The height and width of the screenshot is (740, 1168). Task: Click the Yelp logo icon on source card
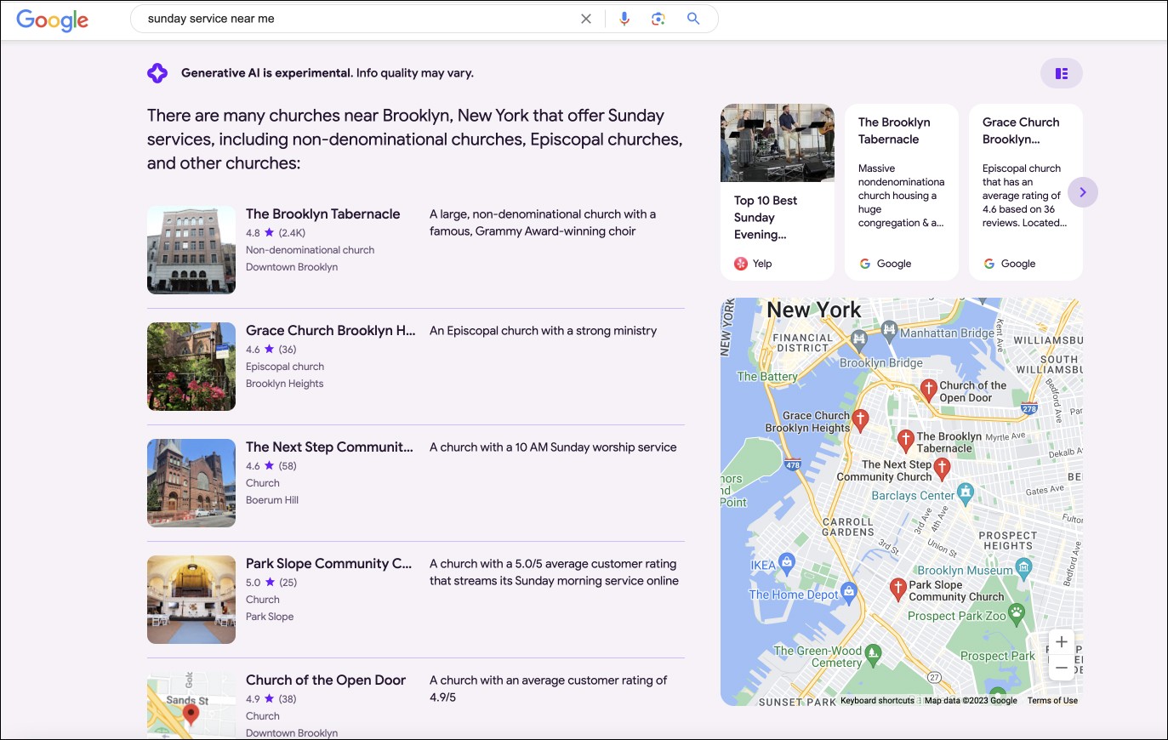[741, 264]
